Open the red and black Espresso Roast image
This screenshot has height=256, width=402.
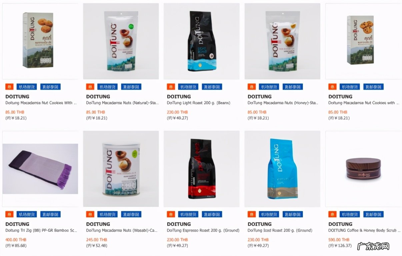tap(201, 169)
